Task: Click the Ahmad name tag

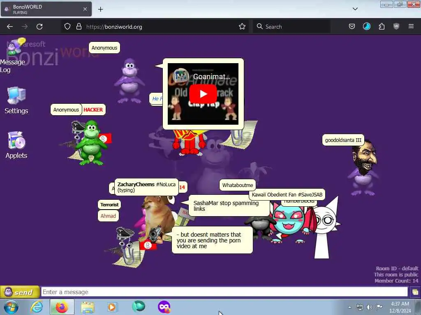Action: pyautogui.click(x=108, y=216)
